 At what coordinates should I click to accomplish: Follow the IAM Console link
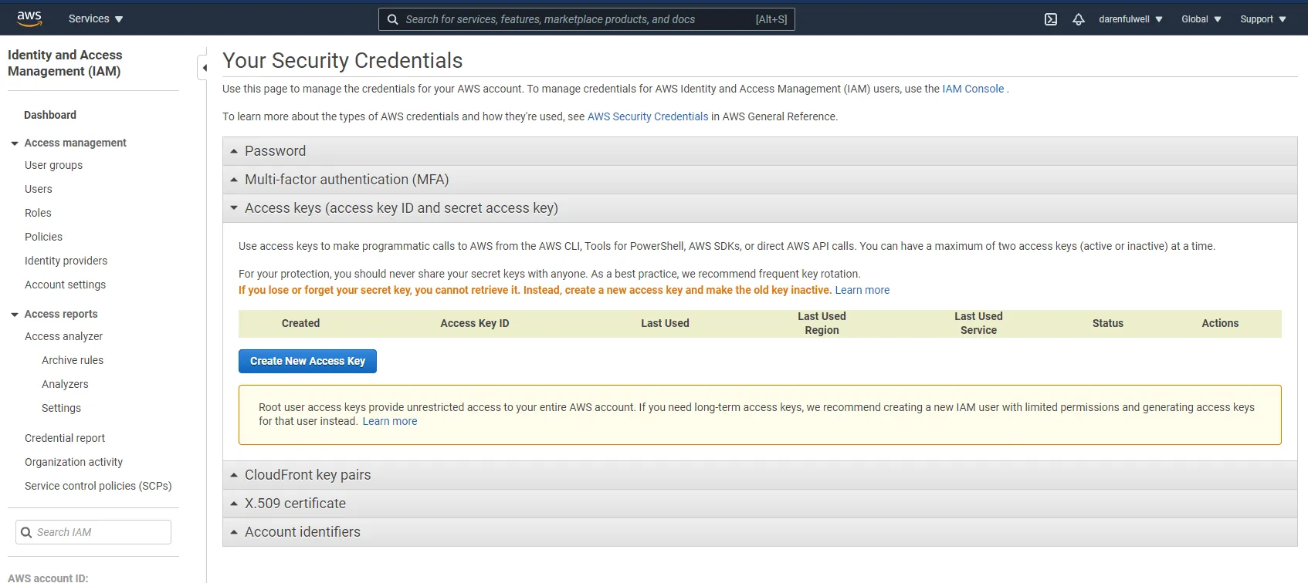pyautogui.click(x=973, y=89)
